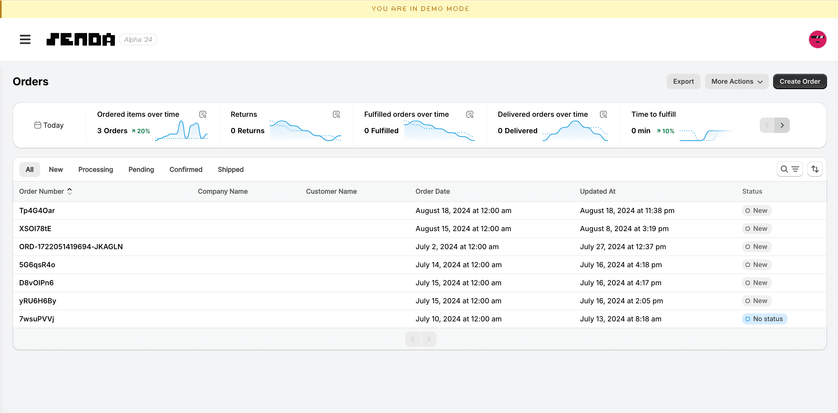Click the Company Name column header
The width and height of the screenshot is (838, 413).
click(x=223, y=191)
